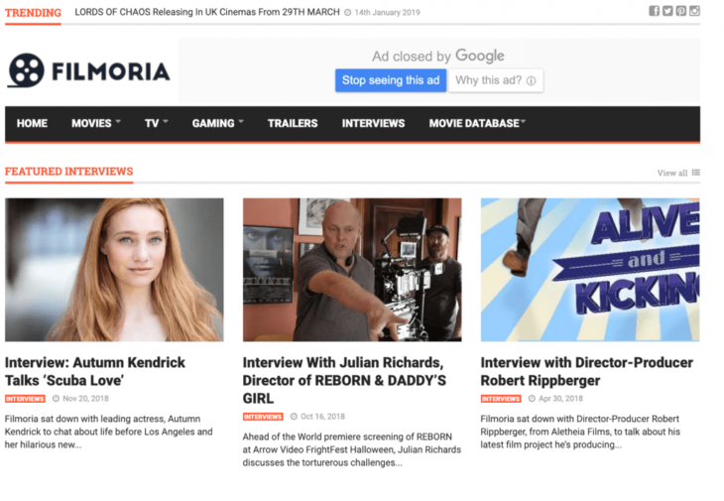
Task: Click the list icon beside View all
Action: point(696,173)
